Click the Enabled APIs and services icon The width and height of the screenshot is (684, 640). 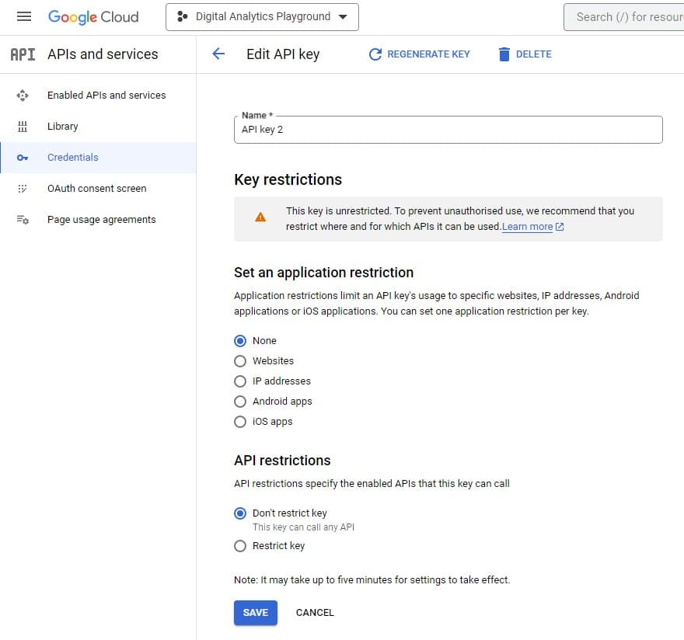[23, 96]
